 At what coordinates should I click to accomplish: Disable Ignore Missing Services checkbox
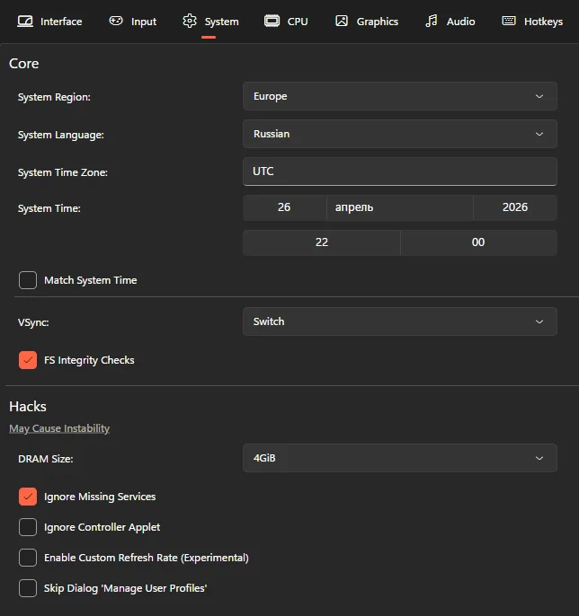pyautogui.click(x=28, y=497)
